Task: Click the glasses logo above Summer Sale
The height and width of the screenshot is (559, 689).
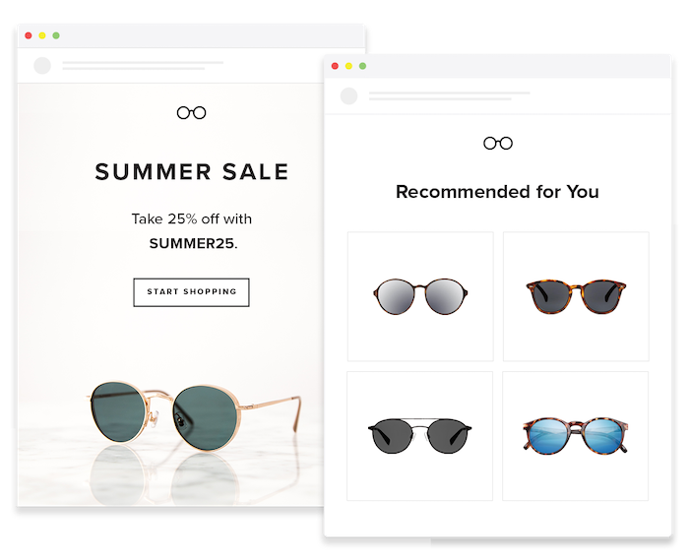Action: (x=191, y=113)
